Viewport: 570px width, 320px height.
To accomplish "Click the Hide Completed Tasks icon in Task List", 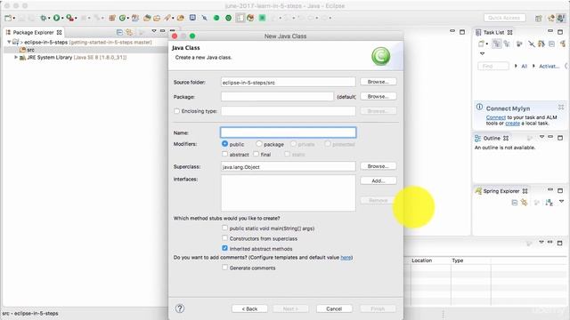I will click(532, 44).
